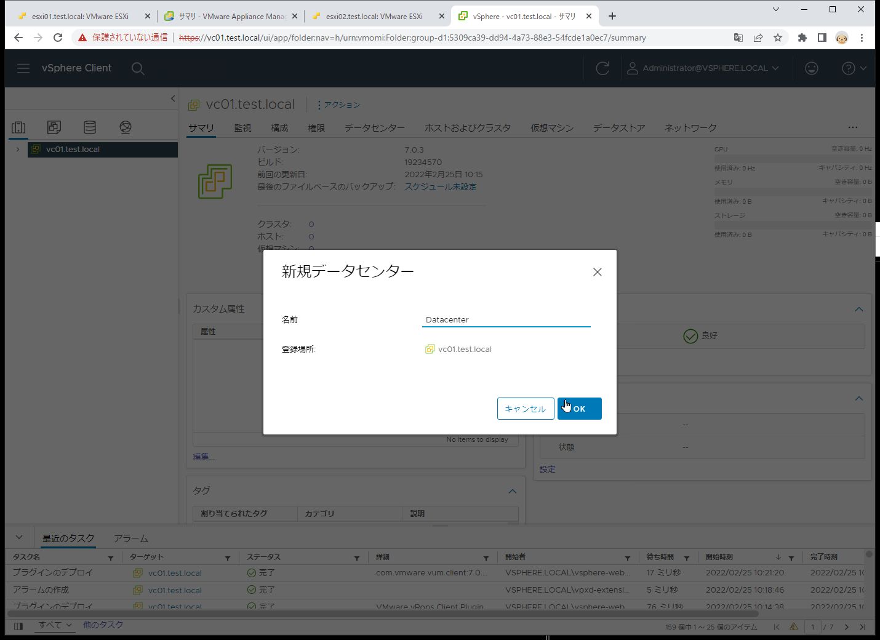Open the browser extensions puzzle icon
Image resolution: width=880 pixels, height=640 pixels.
coord(802,38)
